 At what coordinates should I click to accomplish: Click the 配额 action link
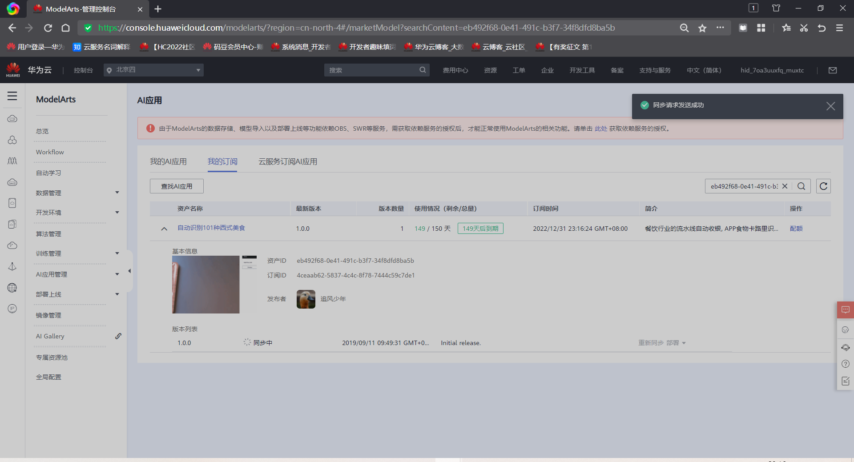click(796, 229)
